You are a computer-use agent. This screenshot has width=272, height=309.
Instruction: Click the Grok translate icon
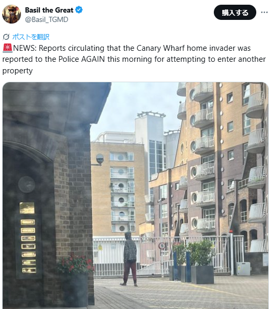click(6, 37)
